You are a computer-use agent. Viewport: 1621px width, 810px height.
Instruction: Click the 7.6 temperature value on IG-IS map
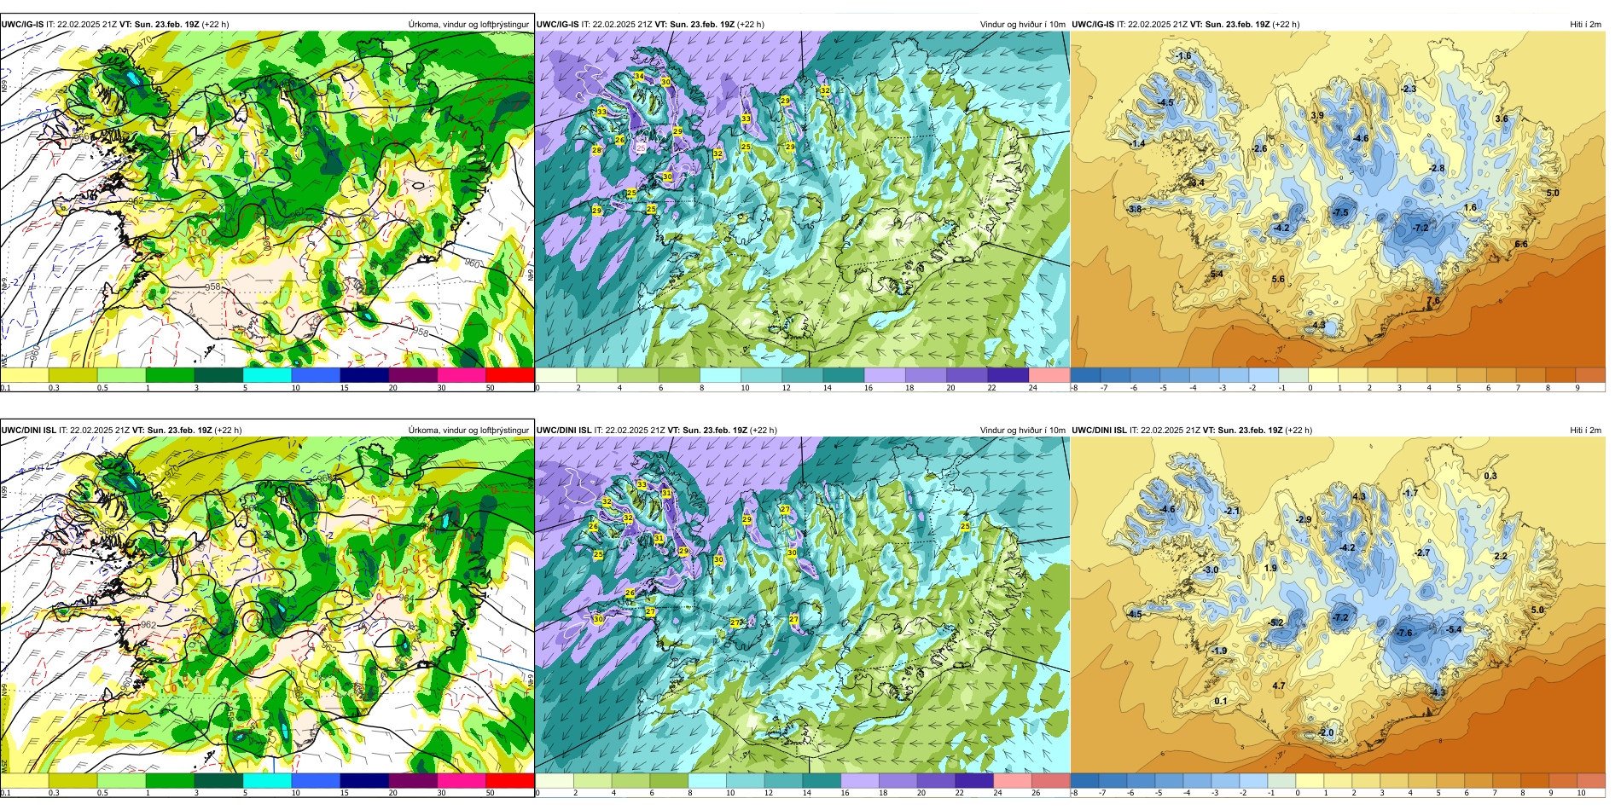[1433, 301]
